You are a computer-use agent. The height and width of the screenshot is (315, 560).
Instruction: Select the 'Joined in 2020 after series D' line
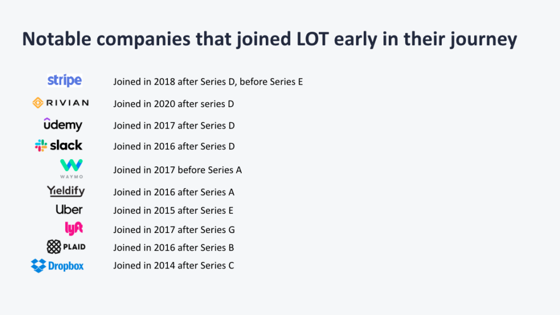click(x=173, y=103)
